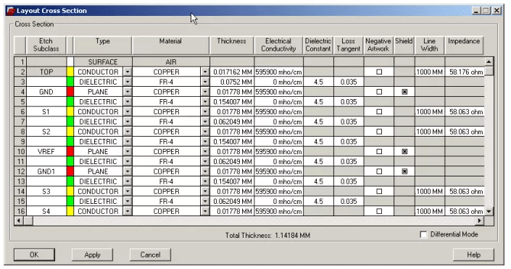Toggle Shield checkbox for VREF layer
Screen dimensions: 511x269
pos(404,152)
